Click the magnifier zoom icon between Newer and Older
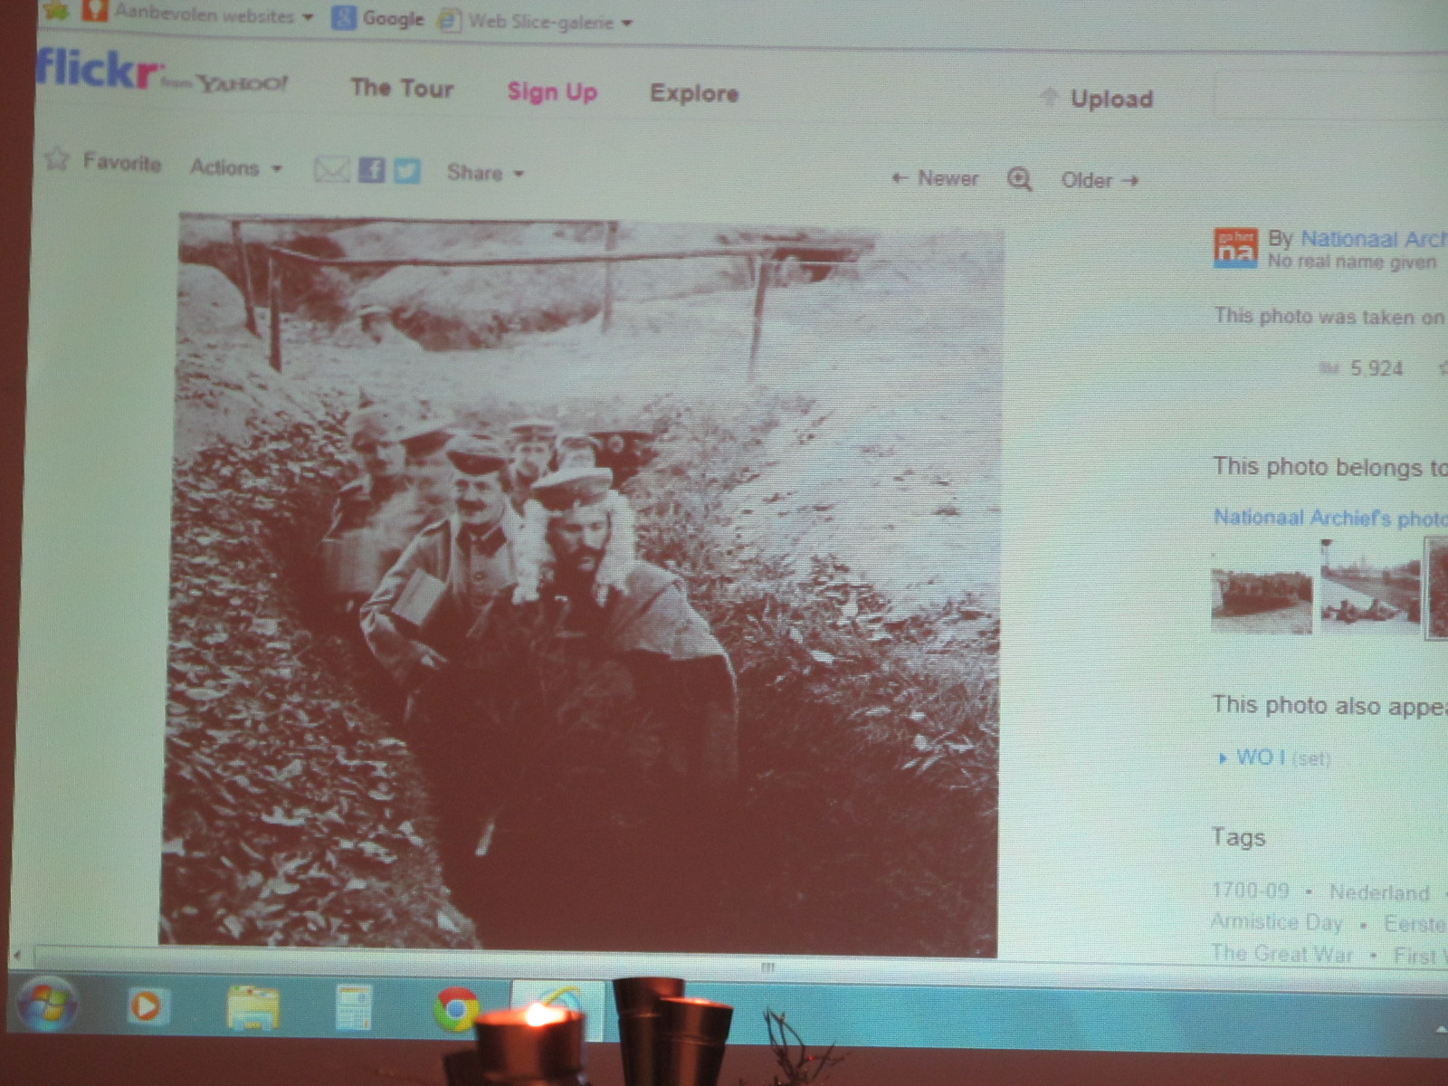 (1019, 179)
